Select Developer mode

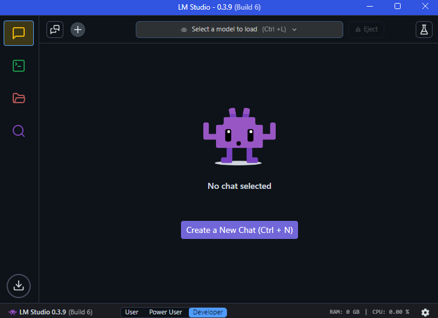tap(208, 312)
